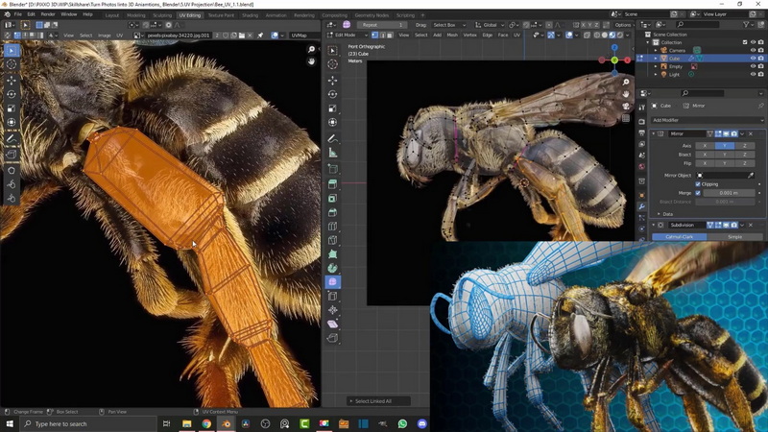This screenshot has width=768, height=432.
Task: Expand the Data section of the Mirror modifier
Action: [x=659, y=214]
